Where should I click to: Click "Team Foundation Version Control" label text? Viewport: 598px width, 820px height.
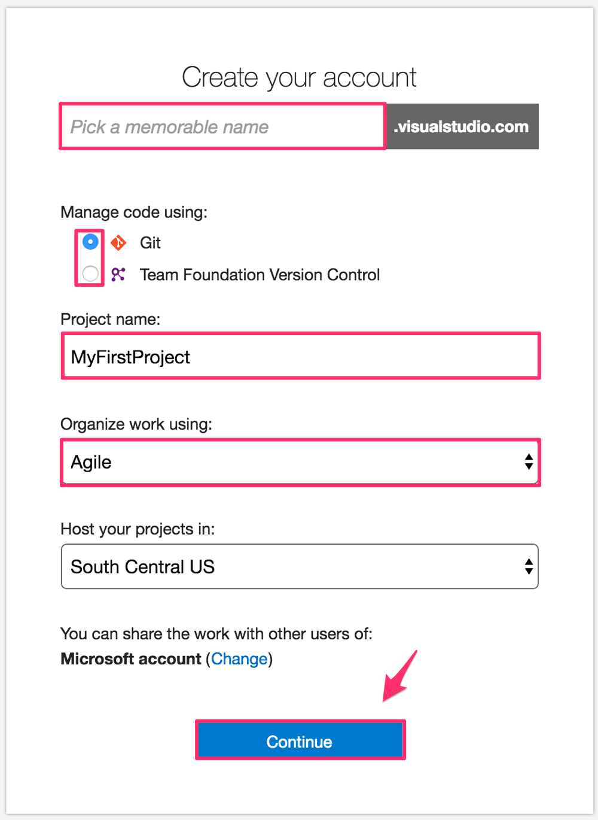[x=260, y=275]
